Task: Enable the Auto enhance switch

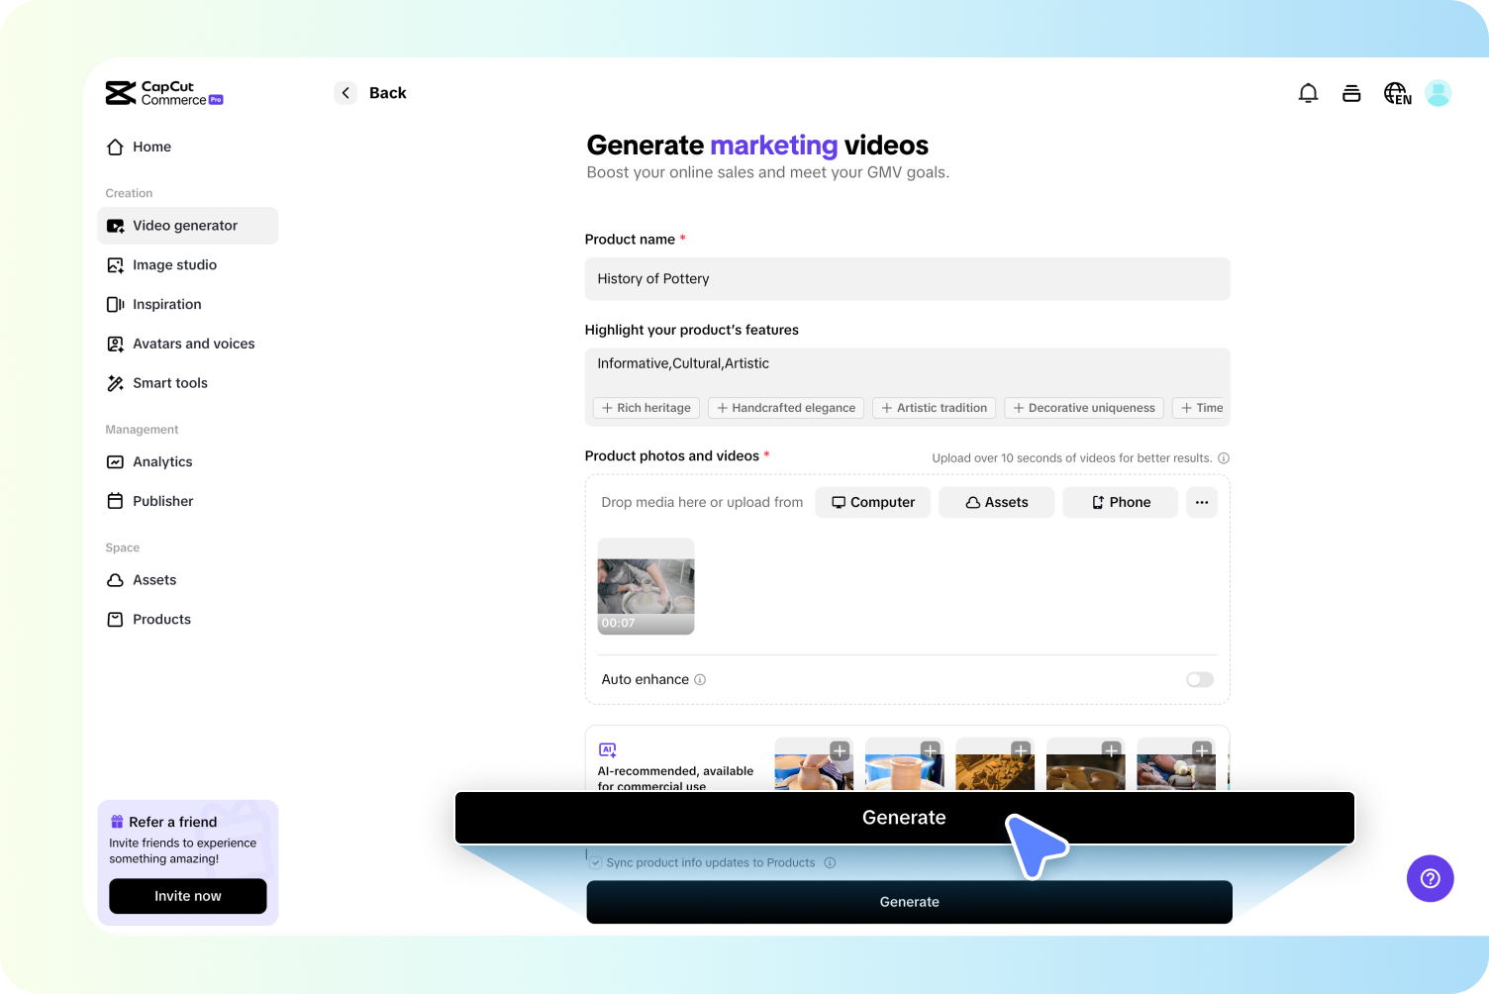Action: 1199,679
